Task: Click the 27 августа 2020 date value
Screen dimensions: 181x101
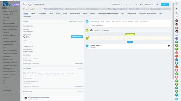Action: tap(28, 51)
